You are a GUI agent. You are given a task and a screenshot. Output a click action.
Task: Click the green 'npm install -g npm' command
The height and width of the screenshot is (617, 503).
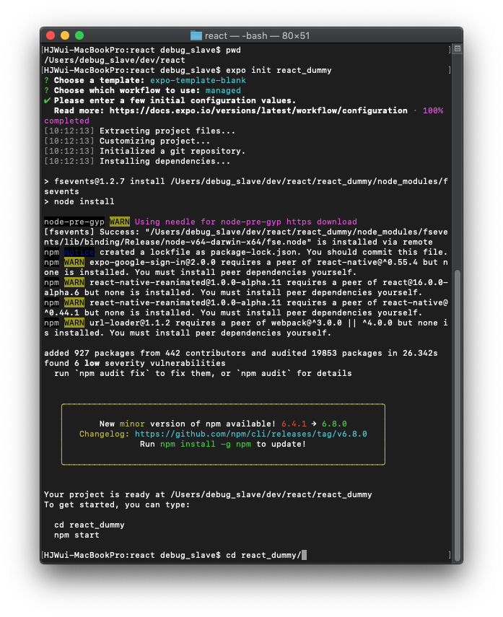click(206, 444)
